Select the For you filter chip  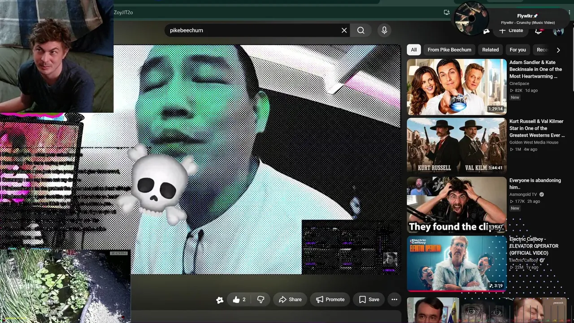click(x=517, y=50)
